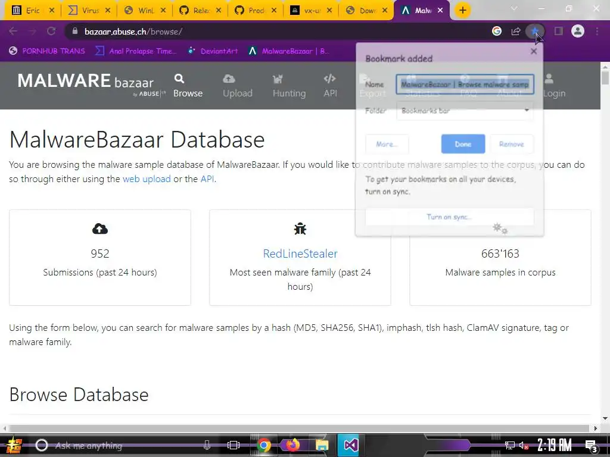Click the microphone icon in the search box
Viewport: 610px width, 457px height.
(207, 445)
